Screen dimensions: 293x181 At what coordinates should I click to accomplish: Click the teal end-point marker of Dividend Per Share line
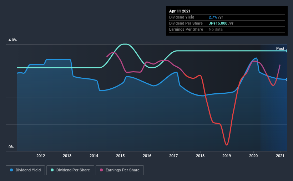(287, 51)
